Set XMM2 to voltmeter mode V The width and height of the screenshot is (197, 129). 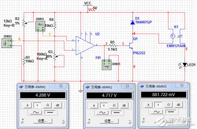click(104, 105)
